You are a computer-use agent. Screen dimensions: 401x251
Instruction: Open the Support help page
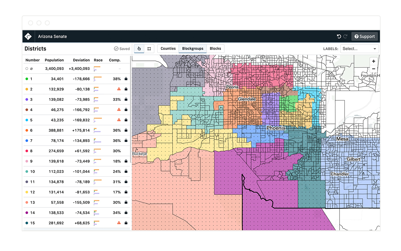pyautogui.click(x=364, y=36)
